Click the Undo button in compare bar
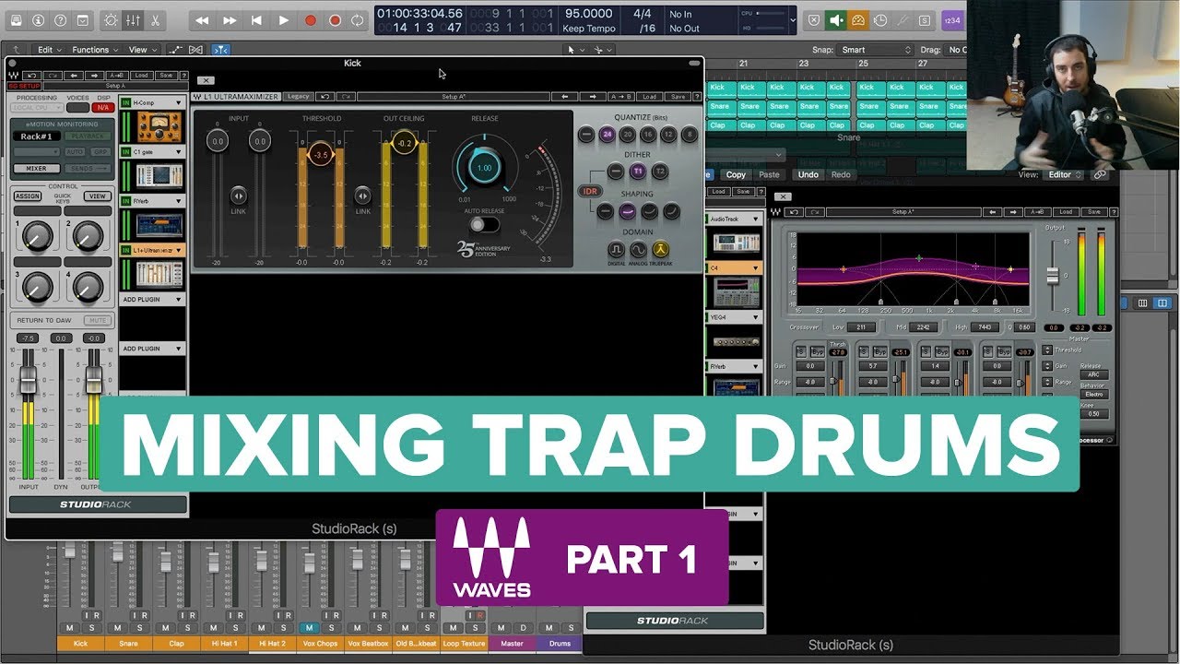This screenshot has height=664, width=1180. click(x=808, y=174)
